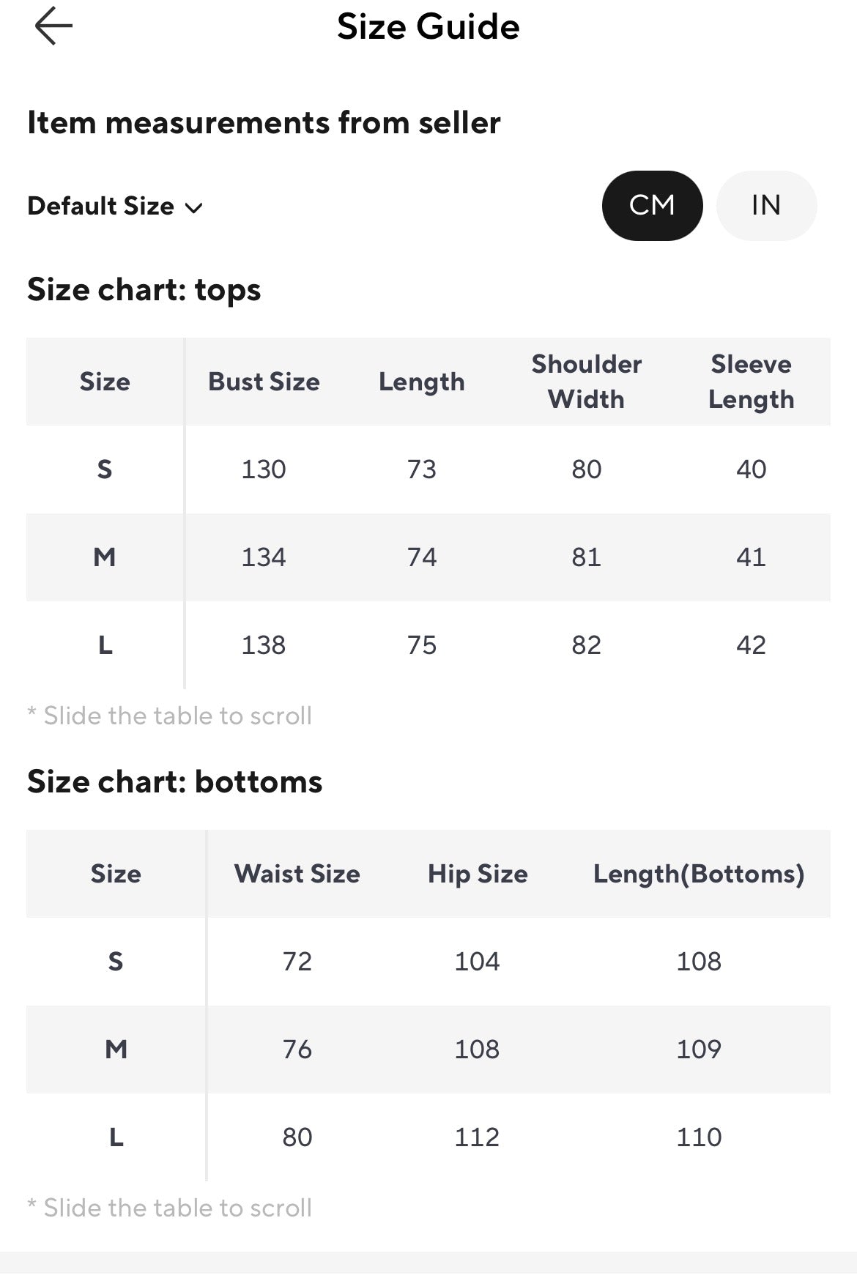Click the Length header in tops chart
This screenshot has height=1278, width=857.
point(421,382)
